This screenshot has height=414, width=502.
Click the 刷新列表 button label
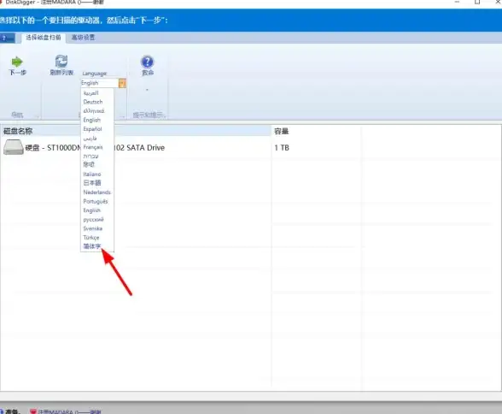(61, 73)
